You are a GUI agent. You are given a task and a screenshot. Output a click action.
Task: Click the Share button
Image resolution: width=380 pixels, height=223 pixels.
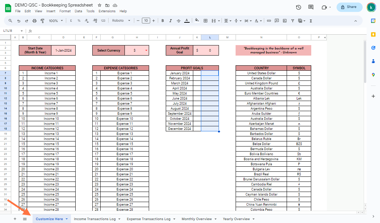point(349,7)
